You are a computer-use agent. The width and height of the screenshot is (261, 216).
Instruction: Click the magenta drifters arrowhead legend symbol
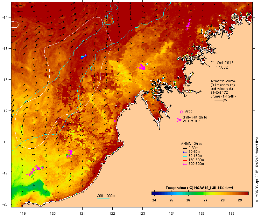click(x=179, y=120)
